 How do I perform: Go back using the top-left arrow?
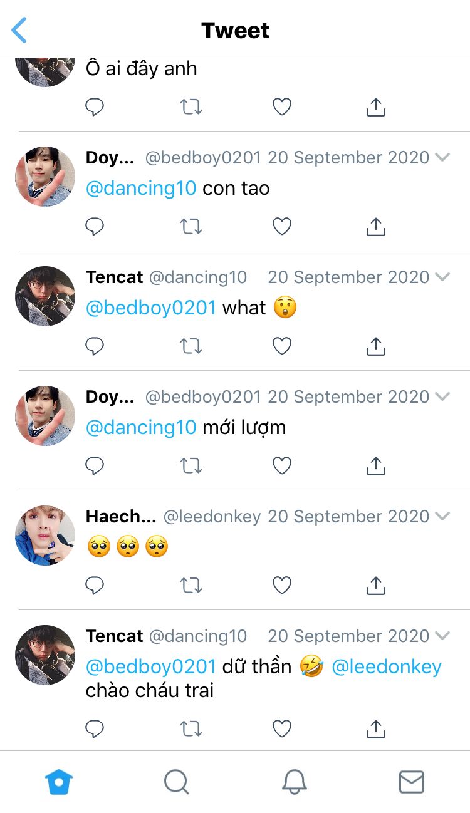coord(20,30)
